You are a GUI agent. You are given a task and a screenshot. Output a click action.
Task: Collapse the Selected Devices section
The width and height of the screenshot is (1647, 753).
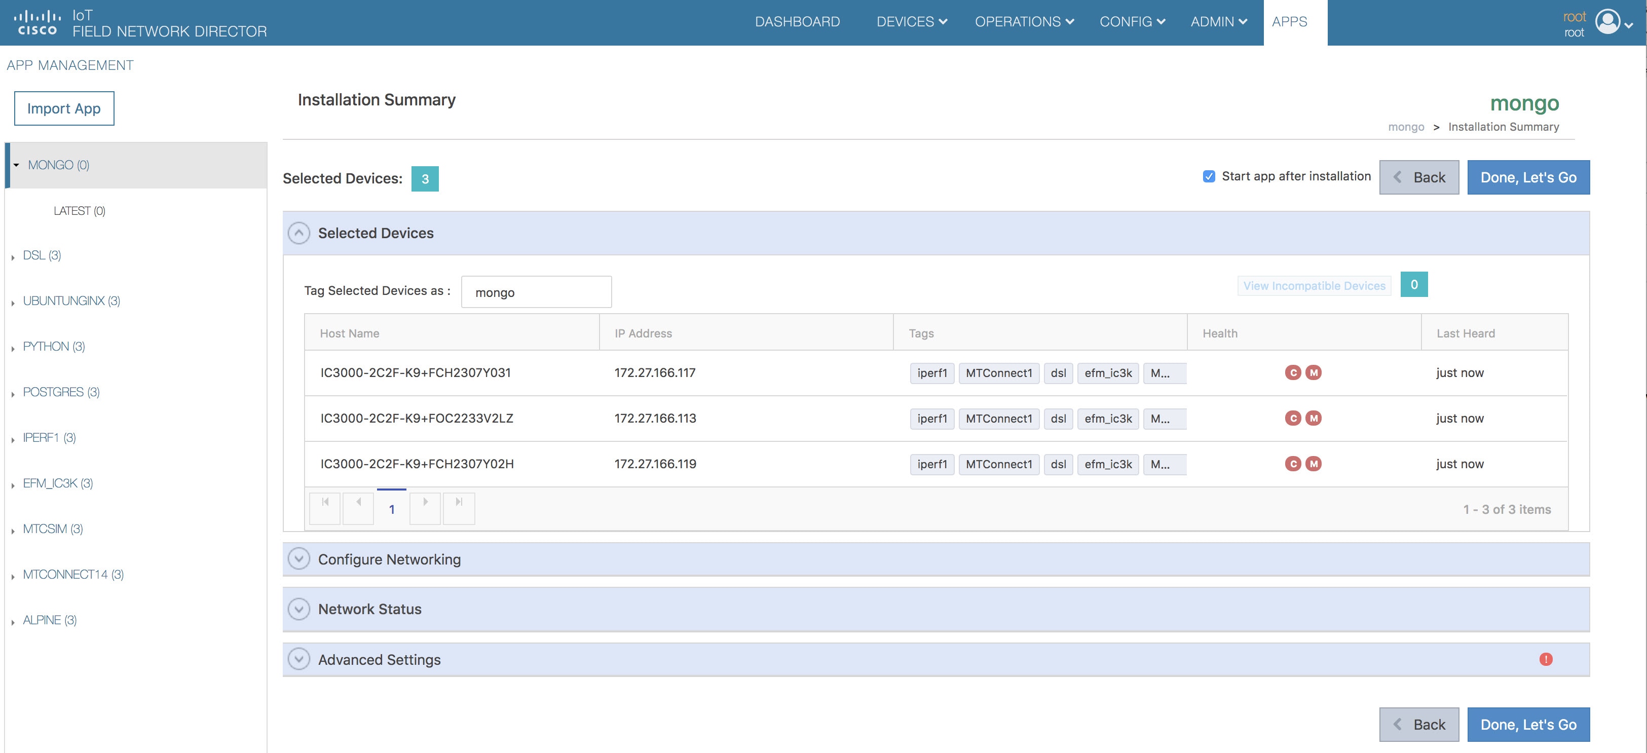pyautogui.click(x=298, y=233)
